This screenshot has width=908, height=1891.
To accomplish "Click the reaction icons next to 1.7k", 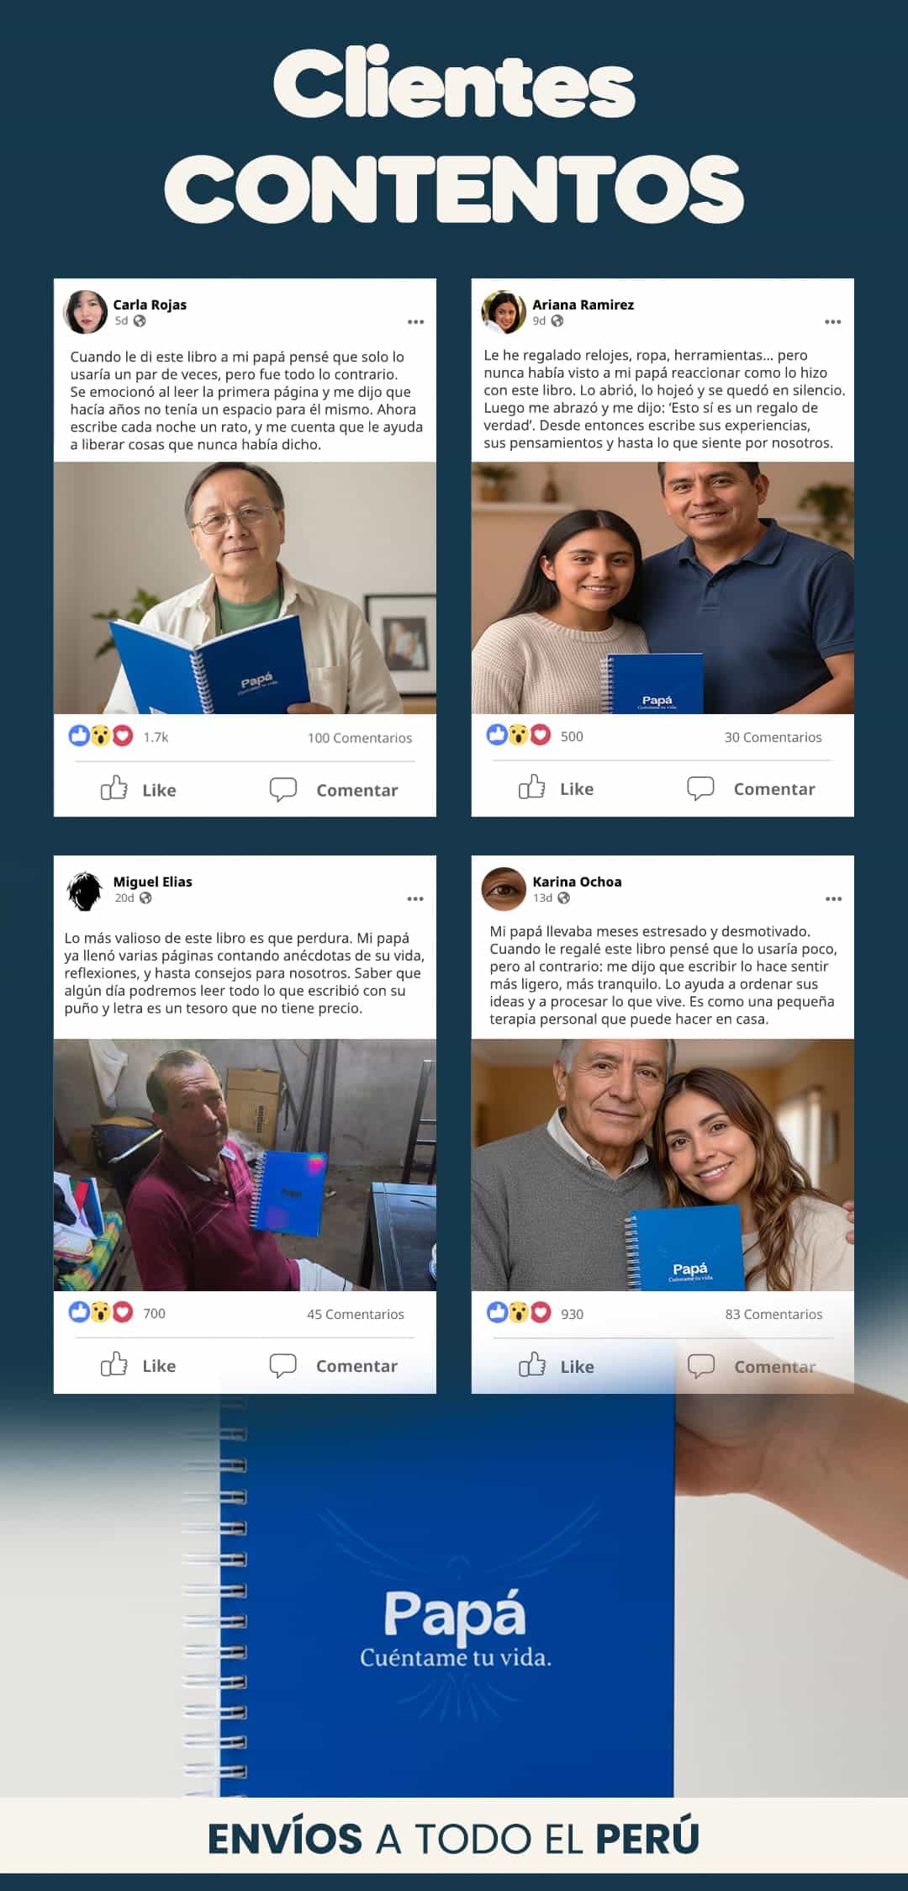I will 101,736.
